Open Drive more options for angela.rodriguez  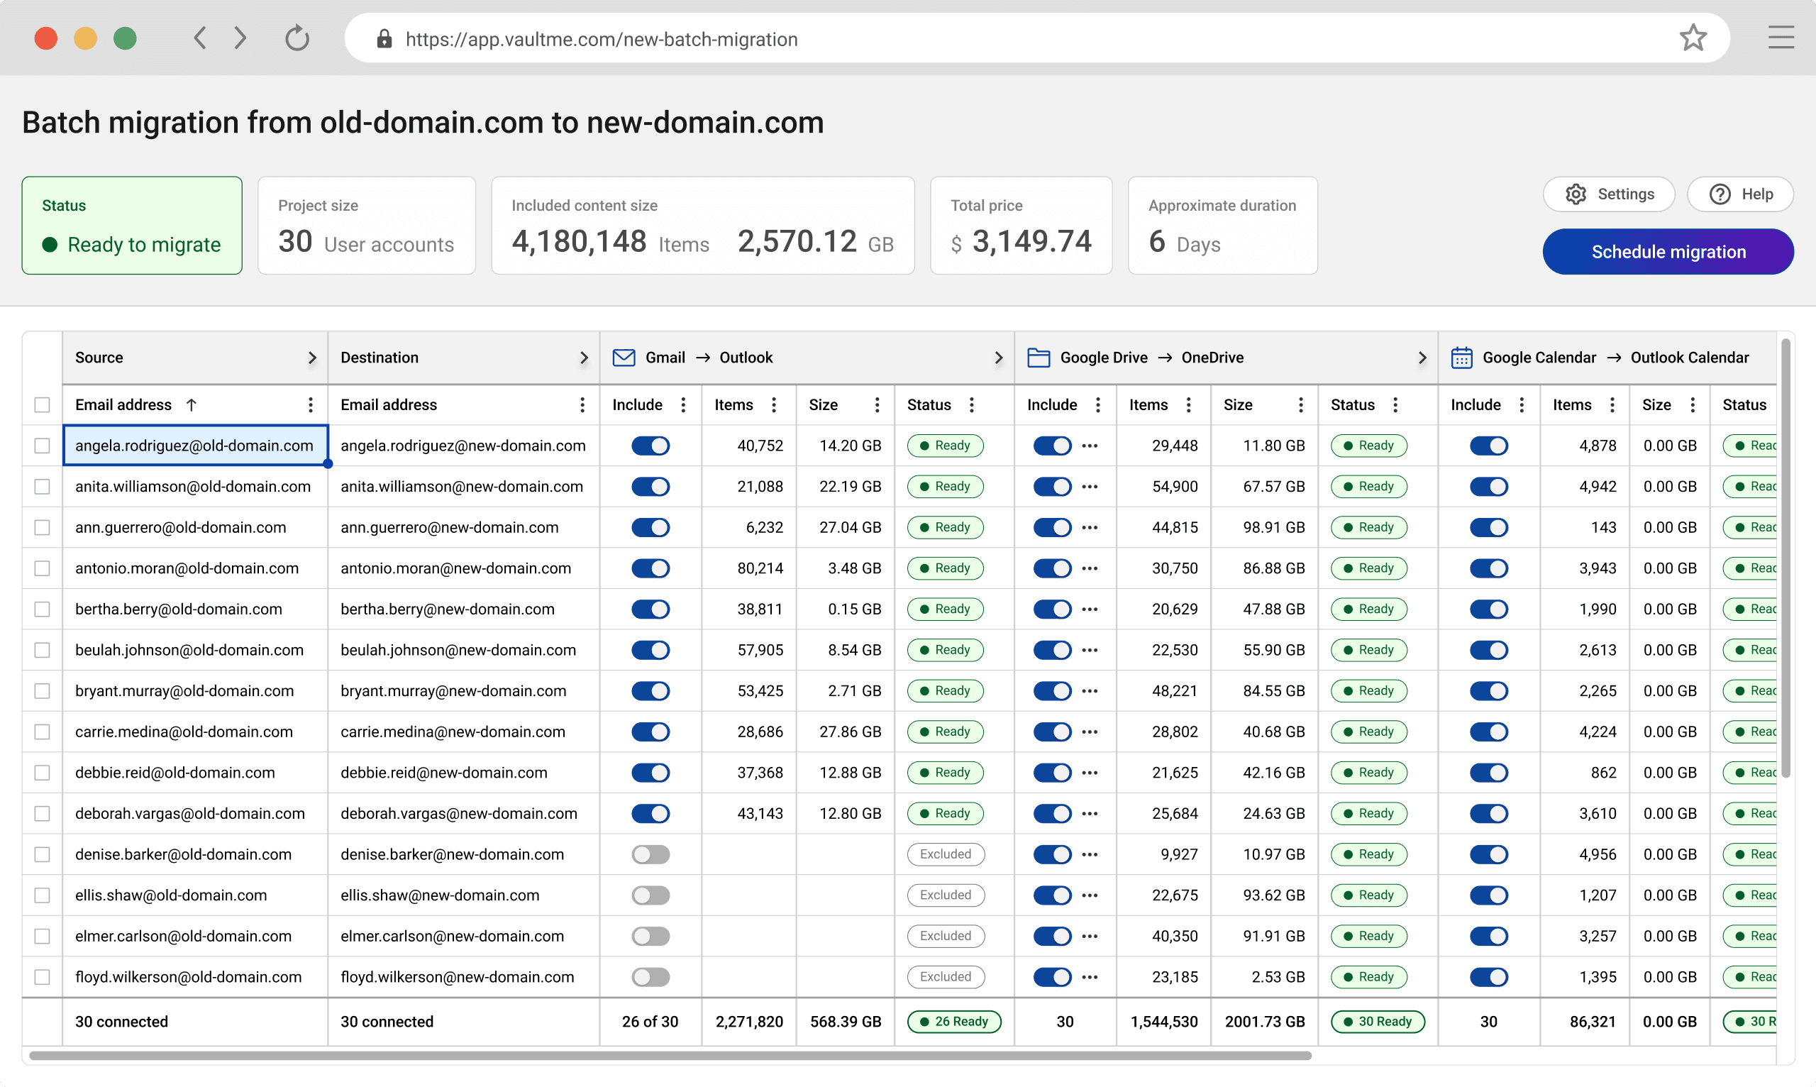tap(1090, 446)
